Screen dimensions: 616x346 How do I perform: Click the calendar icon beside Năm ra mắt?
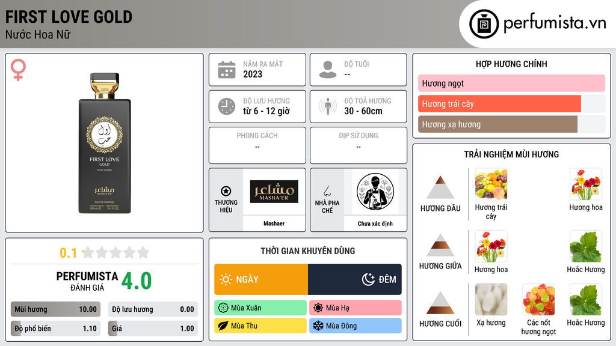(x=227, y=70)
